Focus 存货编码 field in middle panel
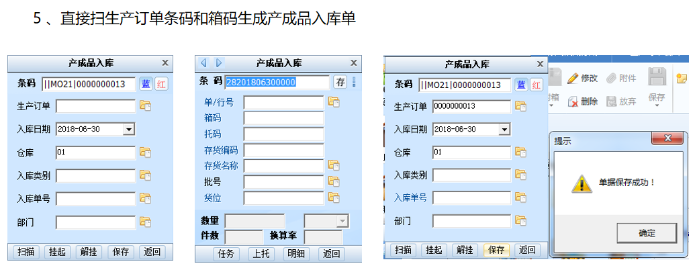Image resolution: width=697 pixels, height=268 pixels. pyautogui.click(x=284, y=150)
